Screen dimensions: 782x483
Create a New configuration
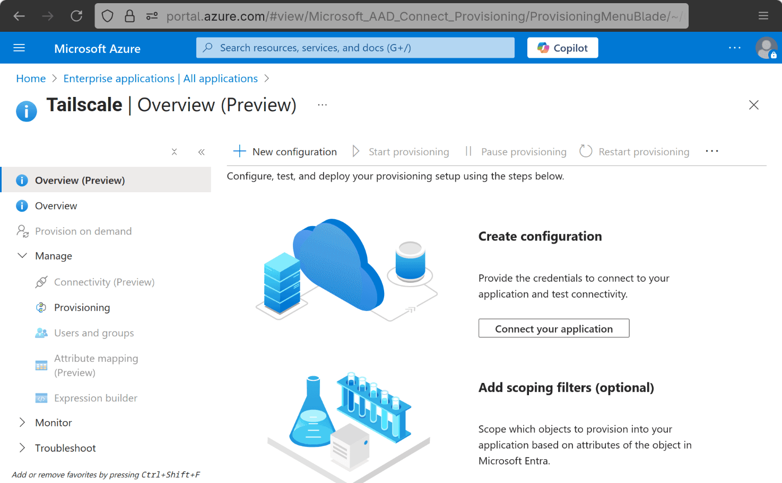285,151
